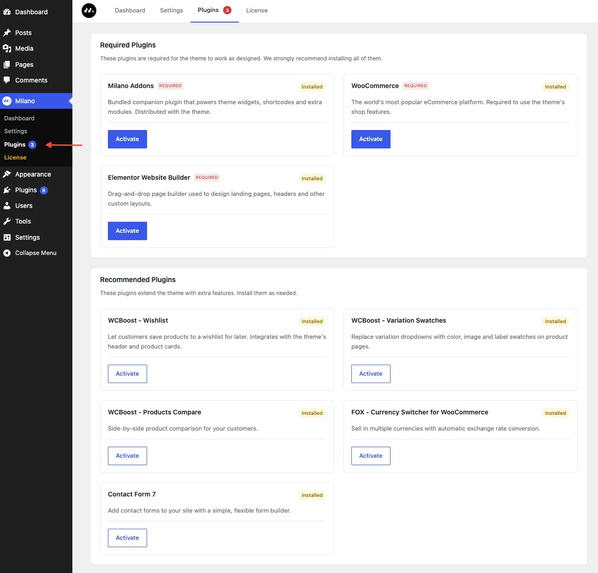Open License under Milano submenu

[x=15, y=158]
